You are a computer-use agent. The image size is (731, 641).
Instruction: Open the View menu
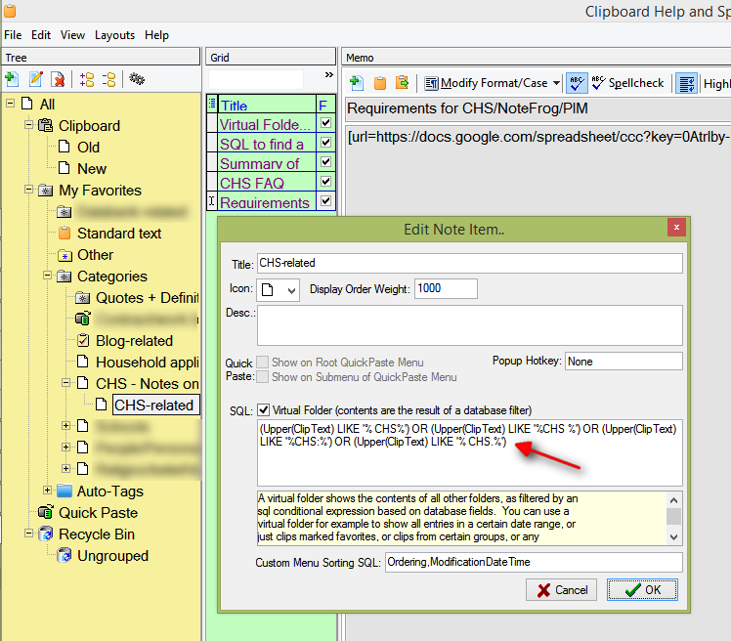(x=72, y=35)
